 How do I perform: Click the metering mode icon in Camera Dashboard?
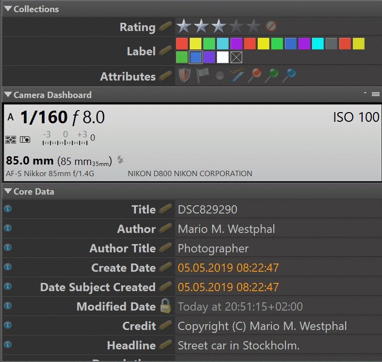point(11,140)
